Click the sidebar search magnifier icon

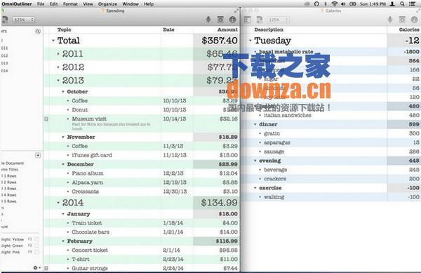coord(38,32)
